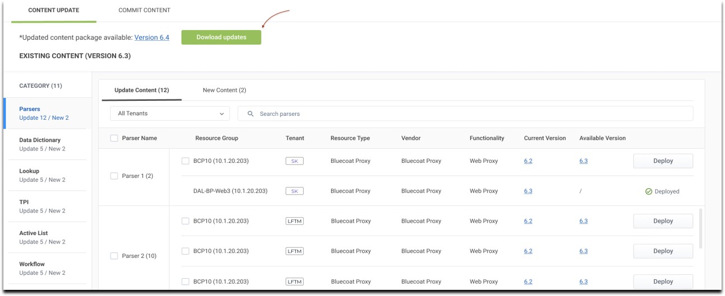
Task: Open available version 6.3 link in first row
Action: (x=584, y=161)
